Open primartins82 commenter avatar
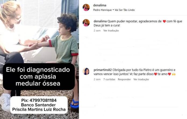187x119 pixels. pos(86,71)
